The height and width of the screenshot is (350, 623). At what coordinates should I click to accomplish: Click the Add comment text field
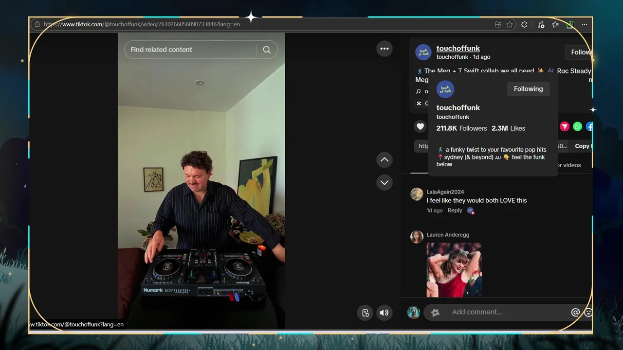496,312
